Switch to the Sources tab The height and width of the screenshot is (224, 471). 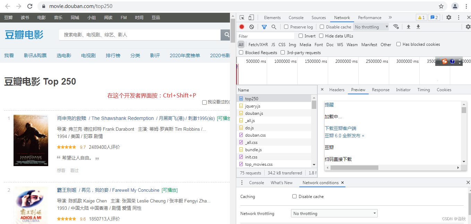[x=318, y=17]
